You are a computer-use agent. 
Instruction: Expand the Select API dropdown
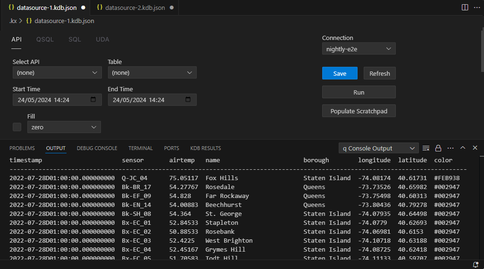(x=57, y=73)
